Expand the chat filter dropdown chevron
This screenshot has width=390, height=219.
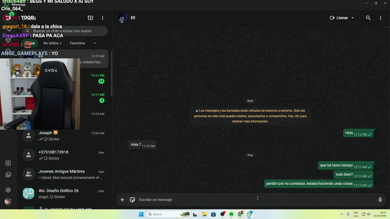coord(95,43)
